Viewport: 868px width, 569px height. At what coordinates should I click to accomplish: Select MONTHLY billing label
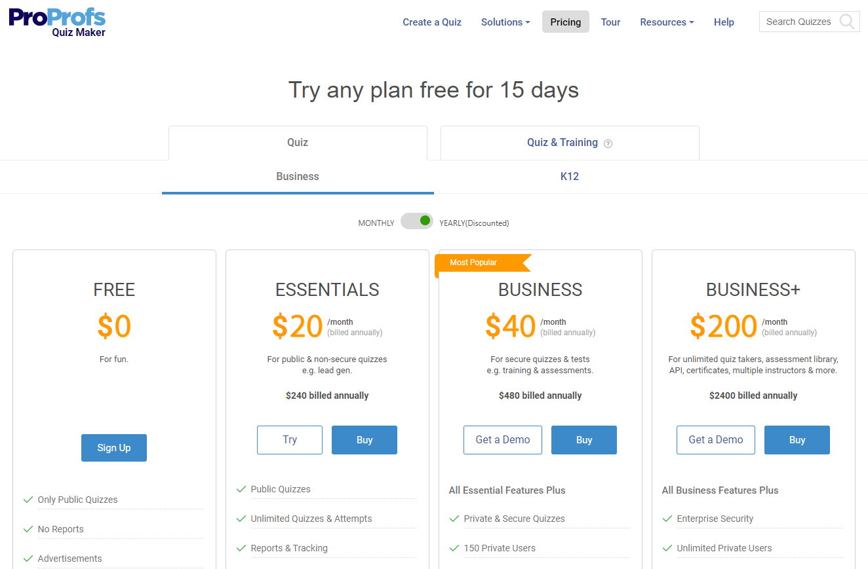point(376,223)
